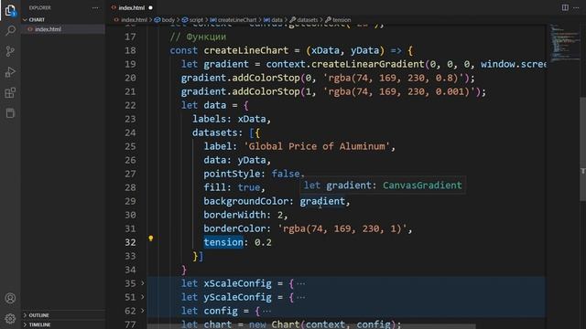Open the Explorer view icon
The height and width of the screenshot is (329, 586).
click(10, 10)
